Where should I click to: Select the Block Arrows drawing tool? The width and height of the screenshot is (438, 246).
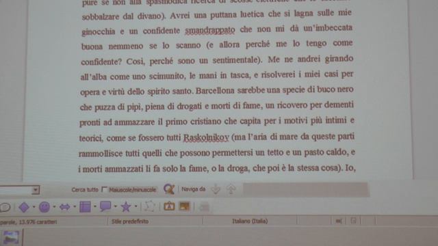click(65, 207)
